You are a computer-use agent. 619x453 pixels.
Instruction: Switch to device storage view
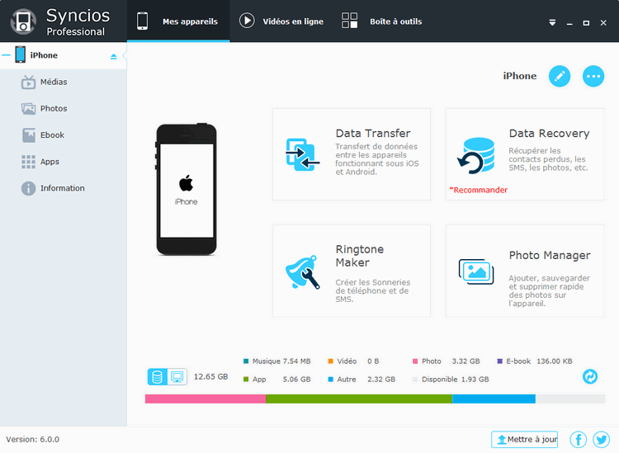pos(157,377)
